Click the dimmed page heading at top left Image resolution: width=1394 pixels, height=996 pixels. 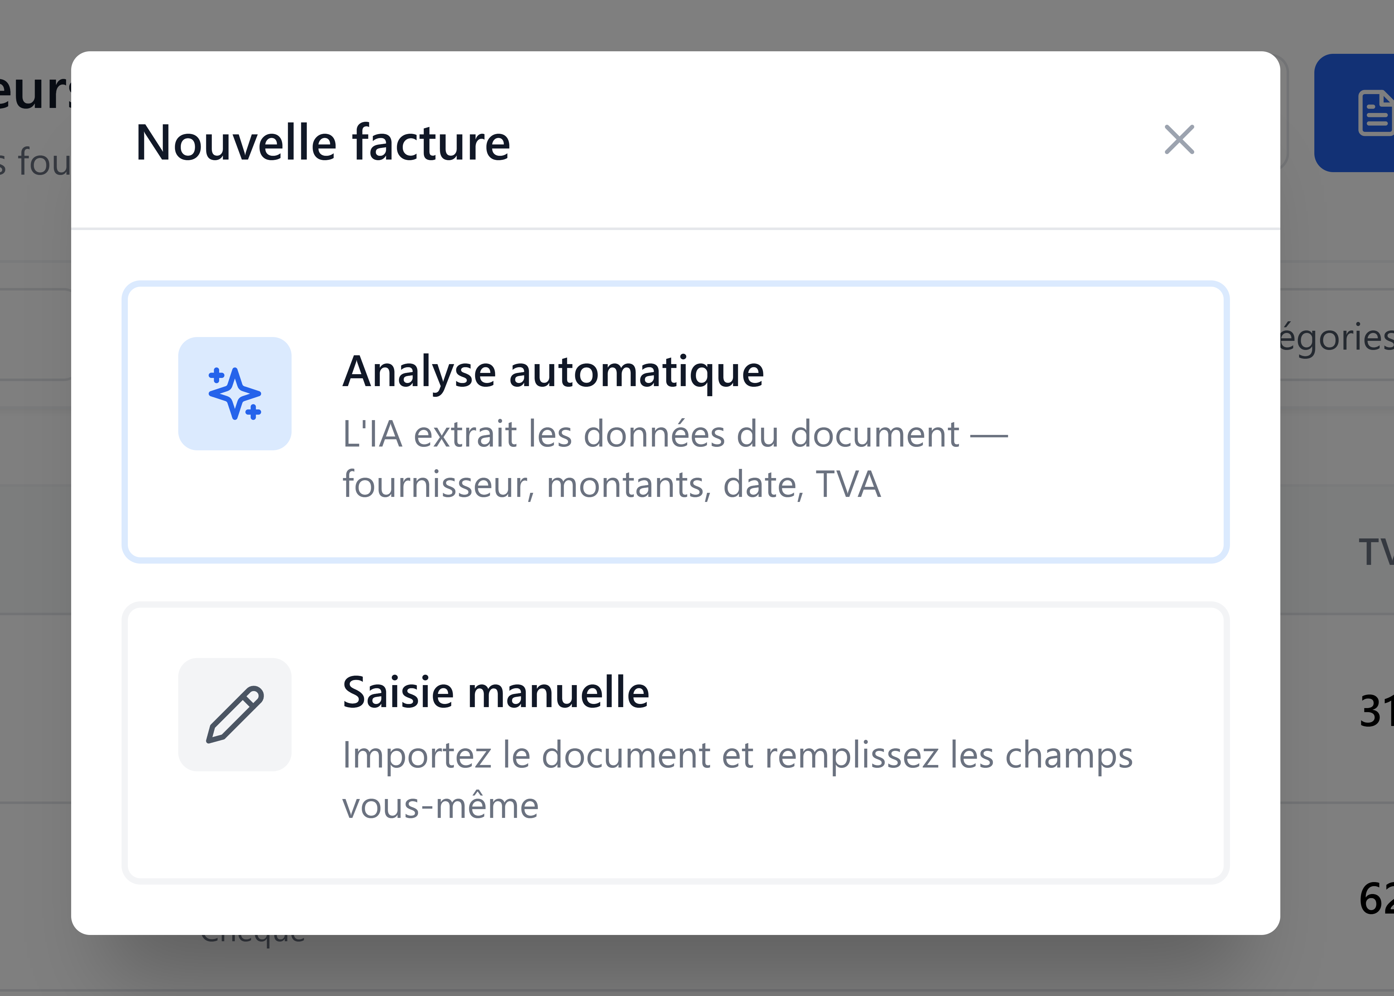pyautogui.click(x=36, y=92)
